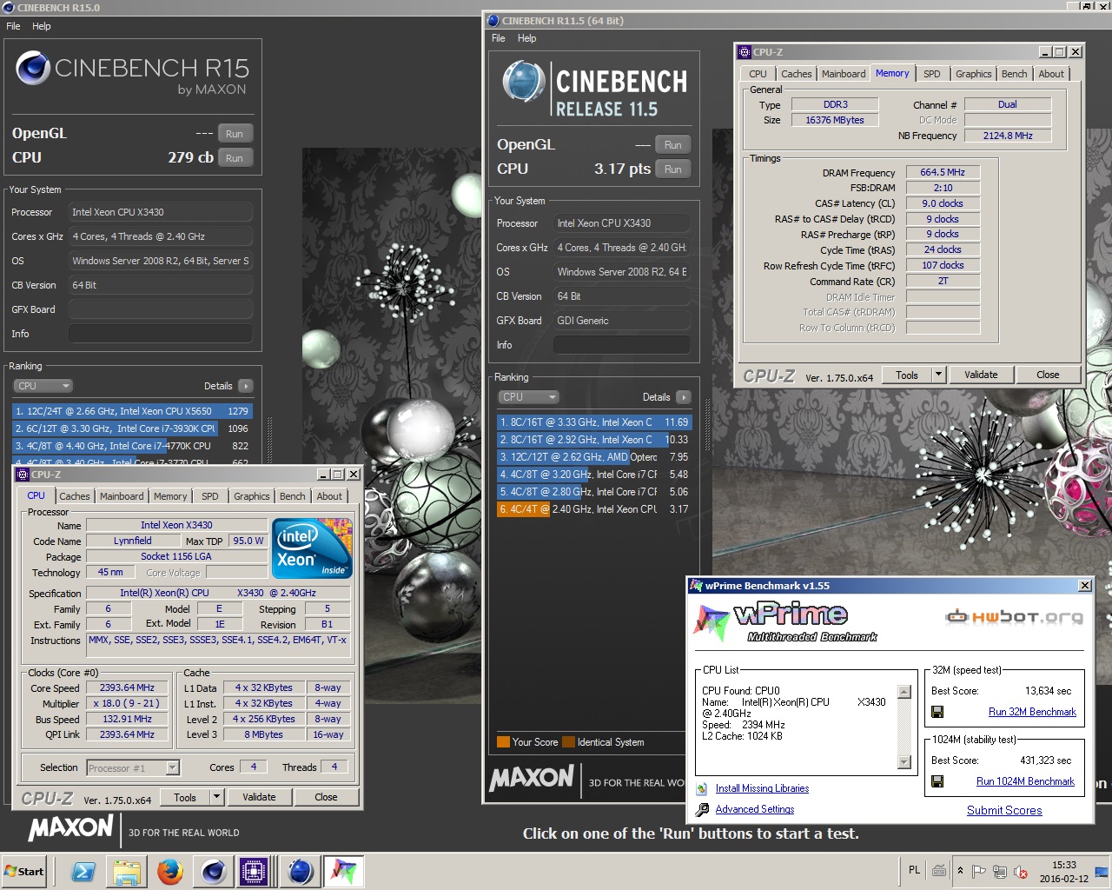Click the hwbot.org logo in wPrime

[x=1015, y=617]
